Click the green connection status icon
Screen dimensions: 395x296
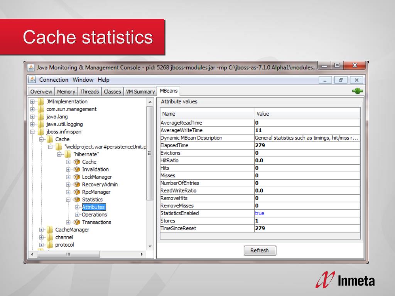(358, 91)
